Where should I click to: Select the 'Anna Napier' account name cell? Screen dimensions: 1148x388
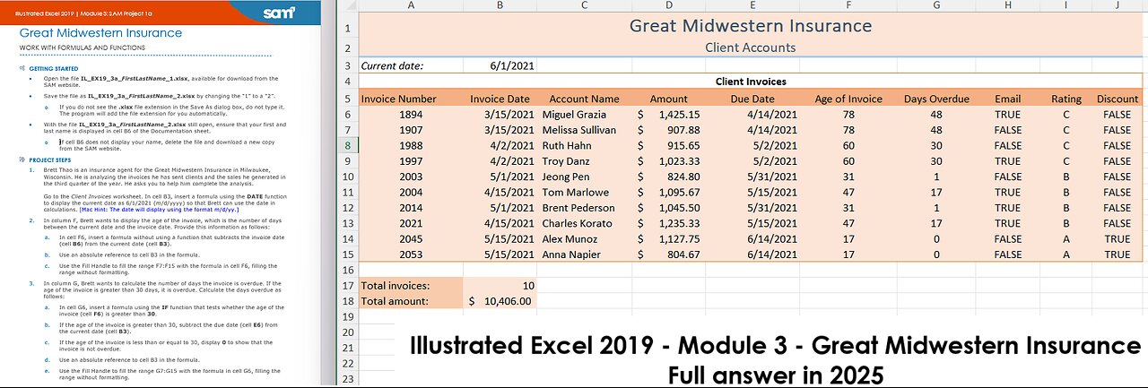point(584,254)
